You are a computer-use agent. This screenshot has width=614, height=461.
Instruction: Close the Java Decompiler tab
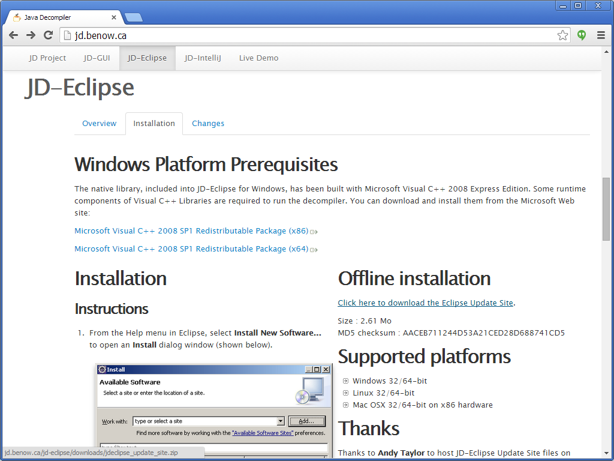click(114, 17)
